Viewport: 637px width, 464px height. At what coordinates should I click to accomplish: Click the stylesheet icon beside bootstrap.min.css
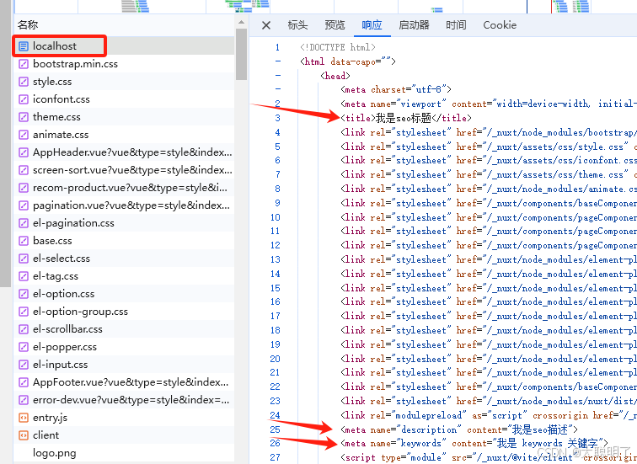[24, 64]
